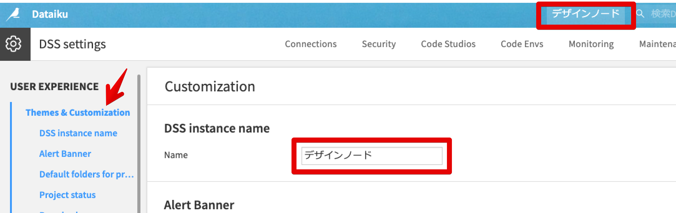This screenshot has height=213, width=676.
Task: Click the Name input field
Action: (x=372, y=156)
